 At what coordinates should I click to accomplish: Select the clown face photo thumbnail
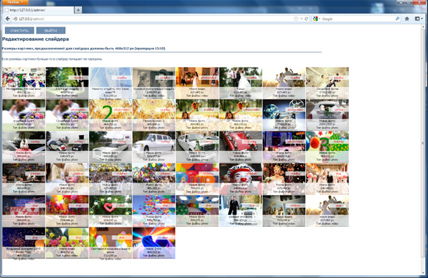241,179
